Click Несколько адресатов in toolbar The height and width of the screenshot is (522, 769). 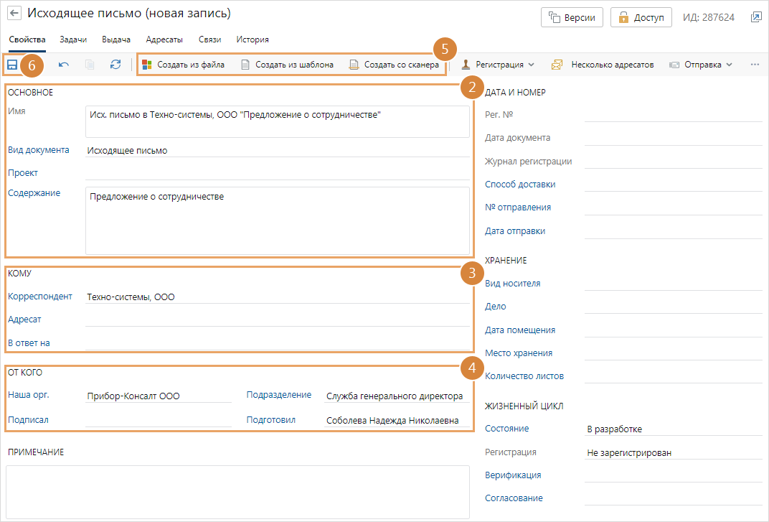[x=603, y=65]
